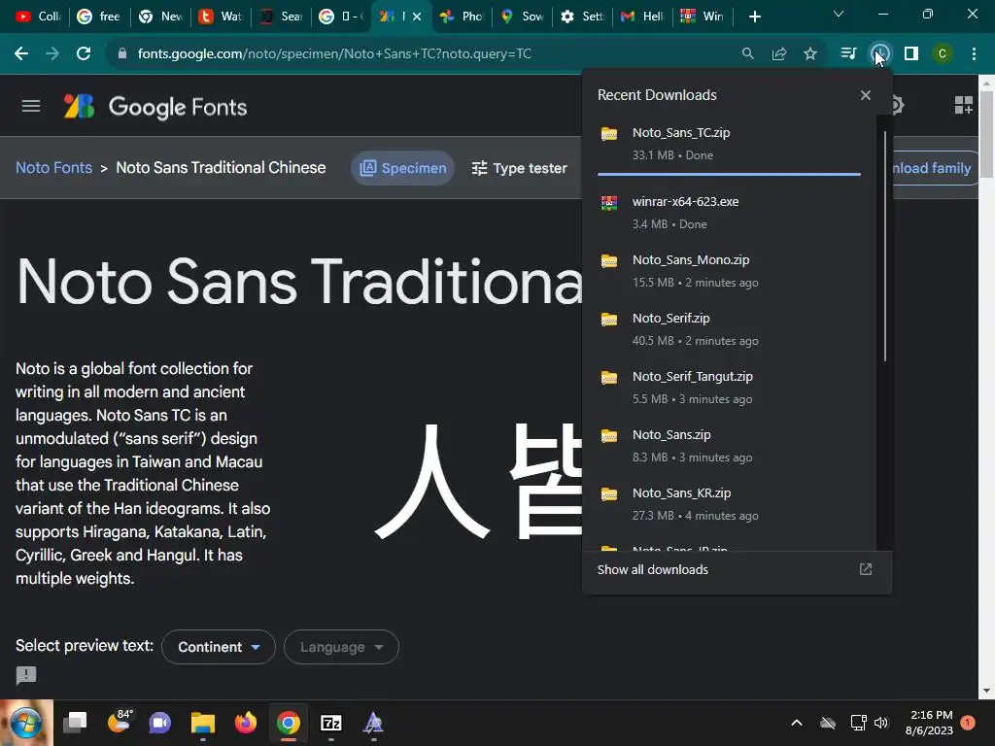Open the Chrome side panel
Screen dimensions: 995x746
[911, 54]
